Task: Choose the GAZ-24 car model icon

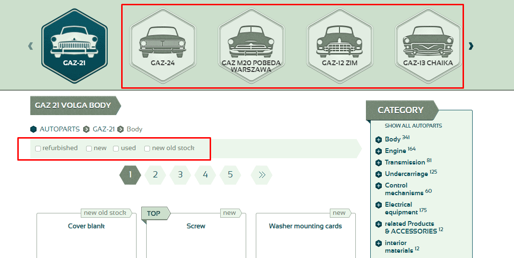Action: (x=163, y=46)
